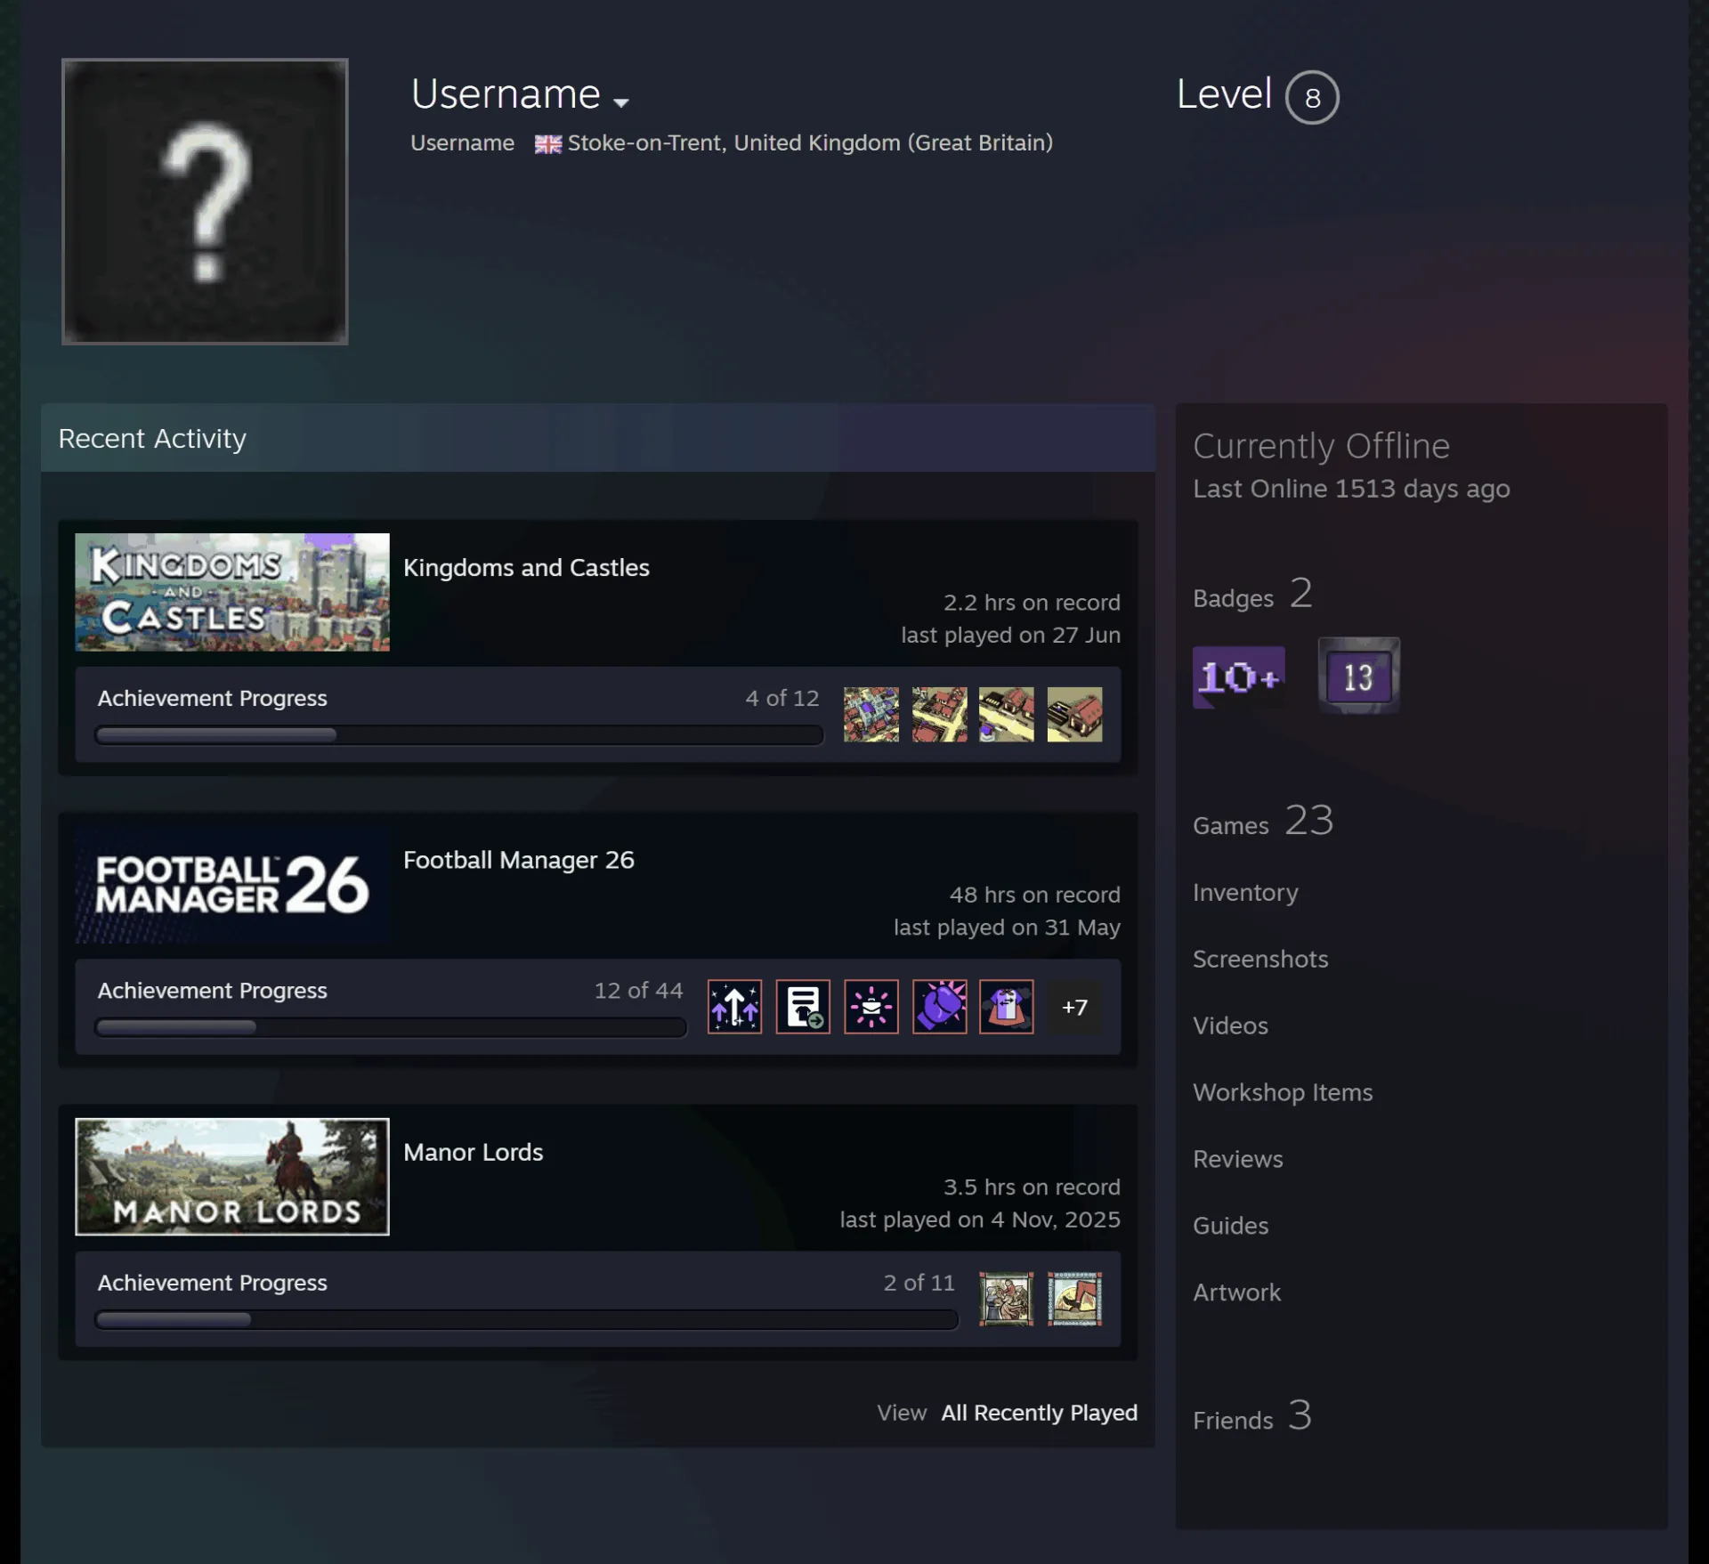The image size is (1709, 1564).
Task: Open the third Kingdoms and Castles achievement icon
Action: tap(1007, 714)
